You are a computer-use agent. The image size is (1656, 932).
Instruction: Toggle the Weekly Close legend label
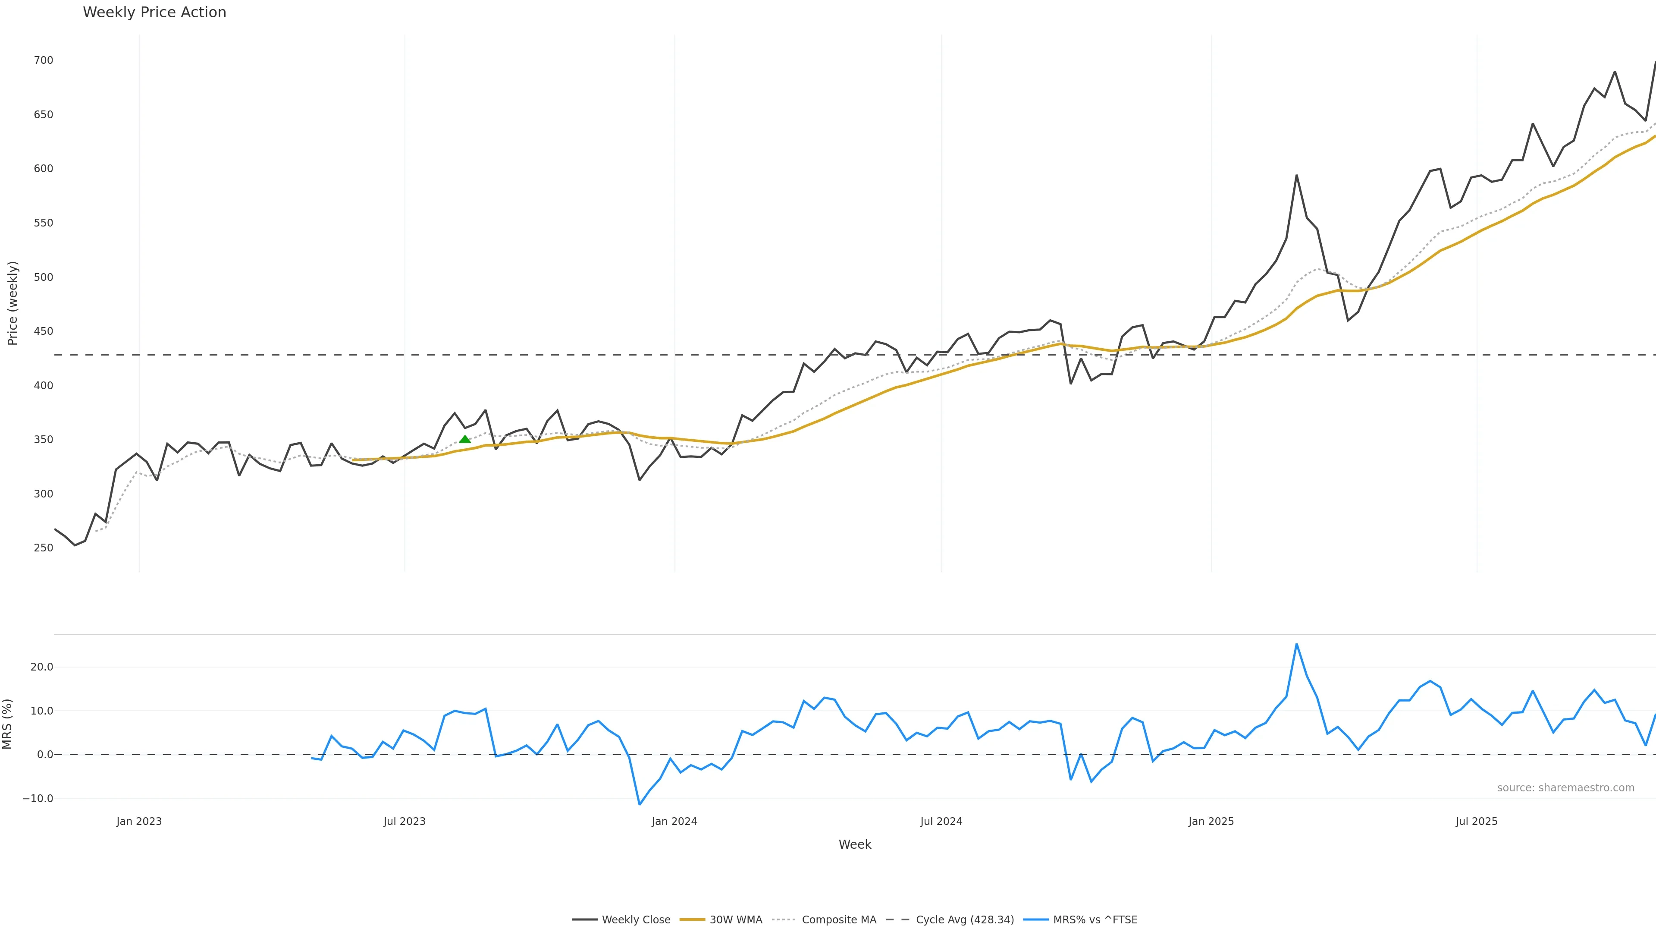[636, 920]
